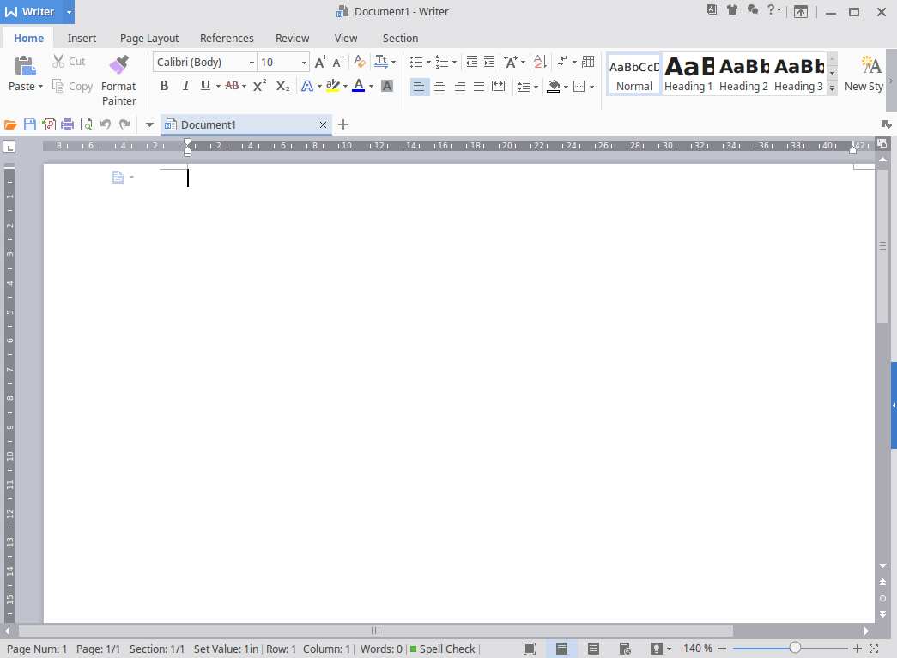The width and height of the screenshot is (897, 658).
Task: Save document with floppy disk icon
Action: tap(30, 124)
